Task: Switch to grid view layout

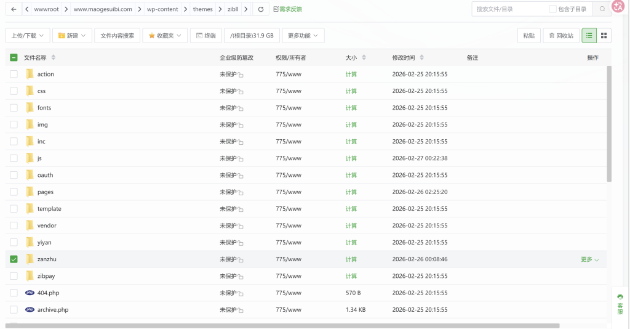Action: click(x=604, y=35)
